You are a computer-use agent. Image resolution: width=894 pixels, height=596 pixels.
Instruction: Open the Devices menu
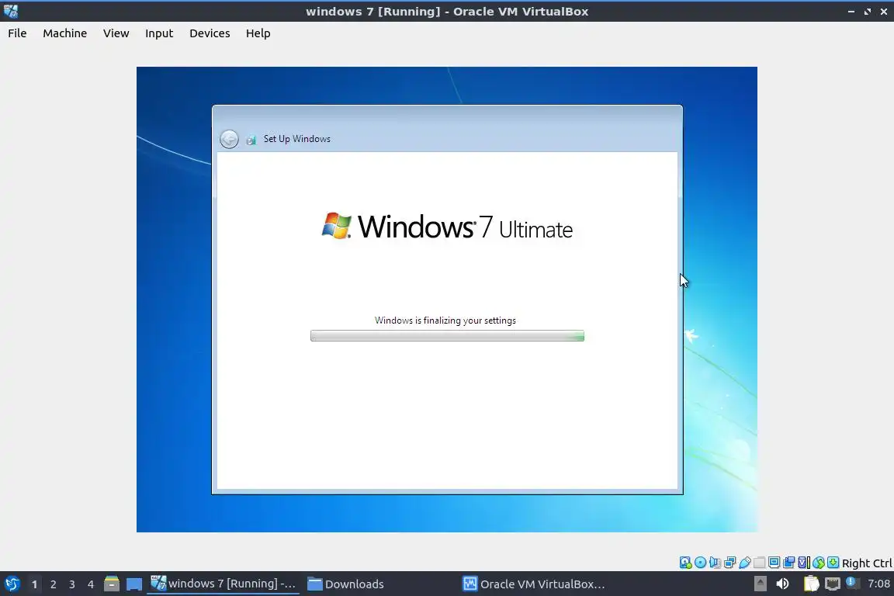click(x=210, y=33)
